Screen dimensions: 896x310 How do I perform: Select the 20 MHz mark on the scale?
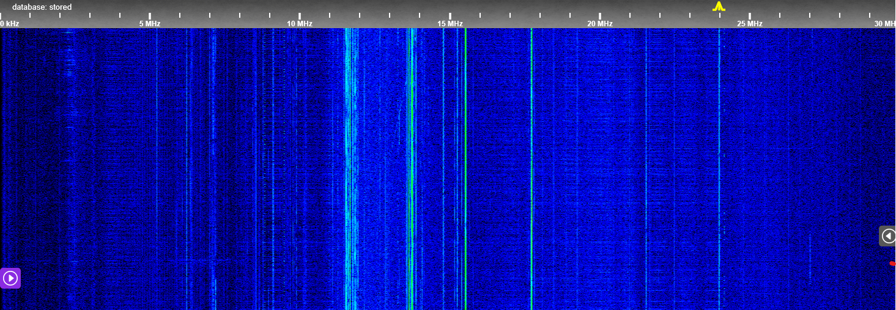click(x=599, y=24)
